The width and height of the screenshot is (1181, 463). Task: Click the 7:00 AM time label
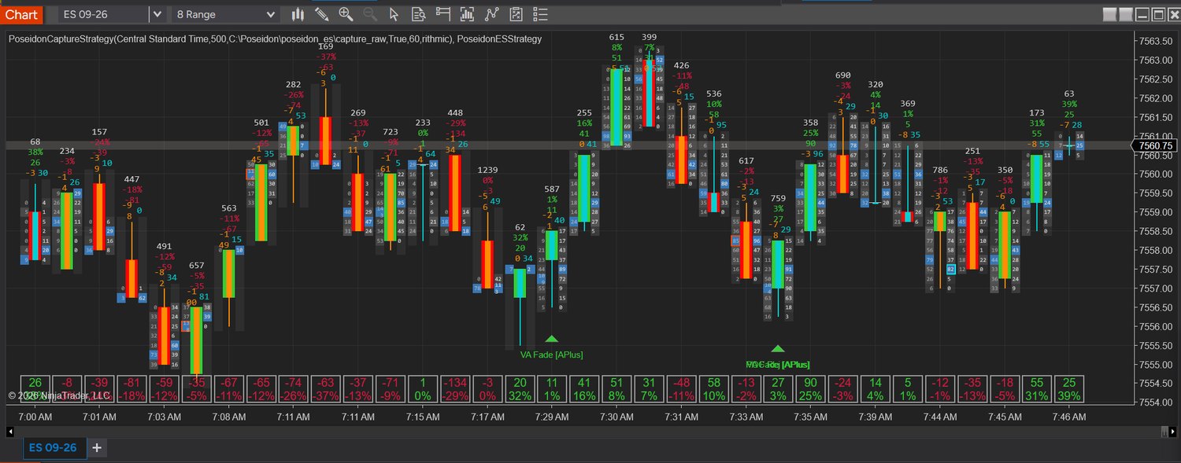(34, 417)
